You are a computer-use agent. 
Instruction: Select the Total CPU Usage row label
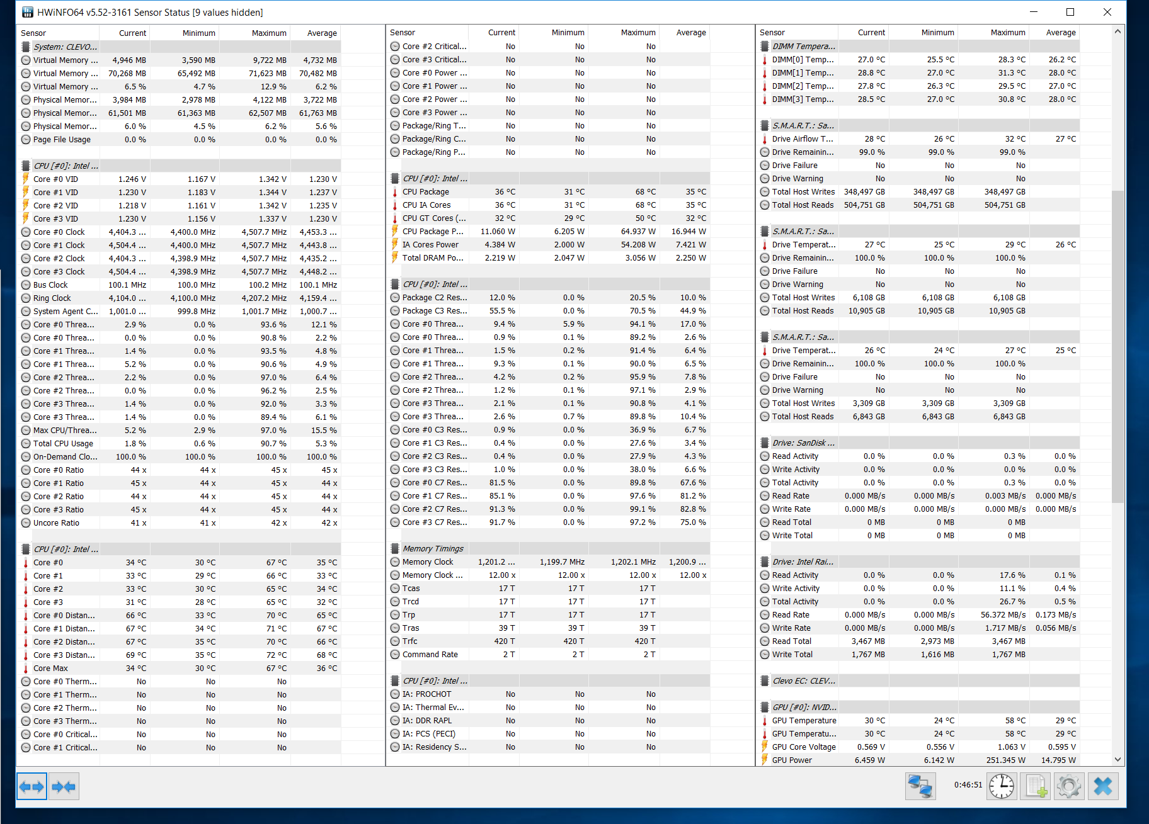click(x=63, y=444)
